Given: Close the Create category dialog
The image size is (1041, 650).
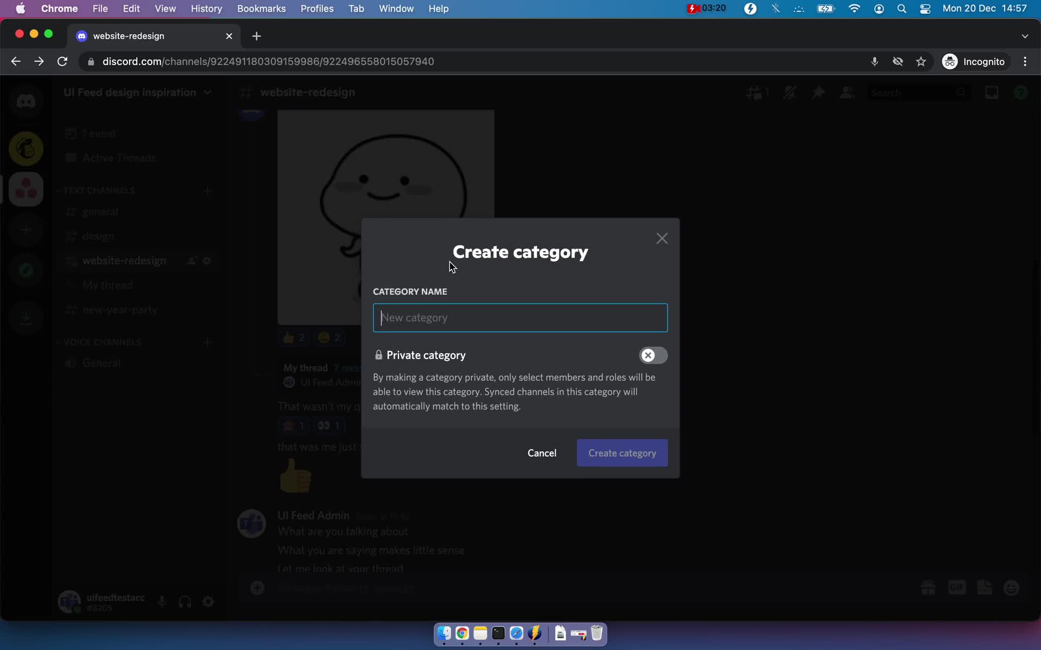Looking at the screenshot, I should (x=661, y=238).
